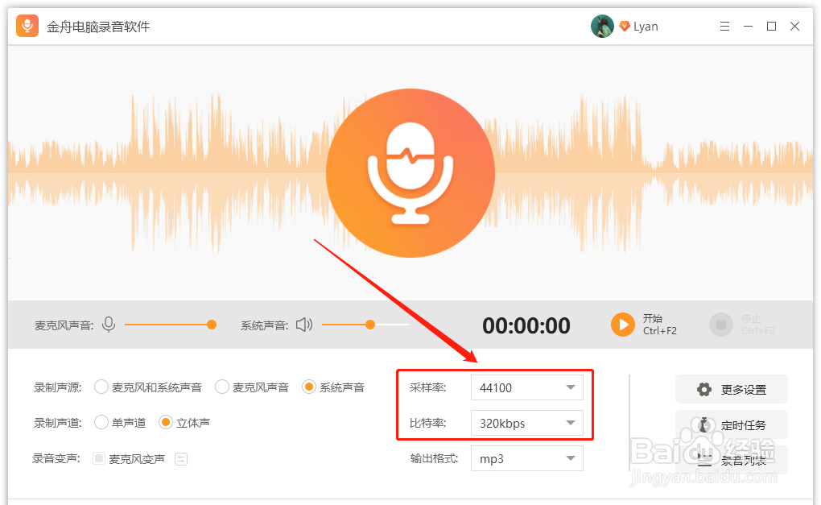Click the 开始 Ctrl+F2 label
This screenshot has height=505, width=821.
(x=660, y=325)
